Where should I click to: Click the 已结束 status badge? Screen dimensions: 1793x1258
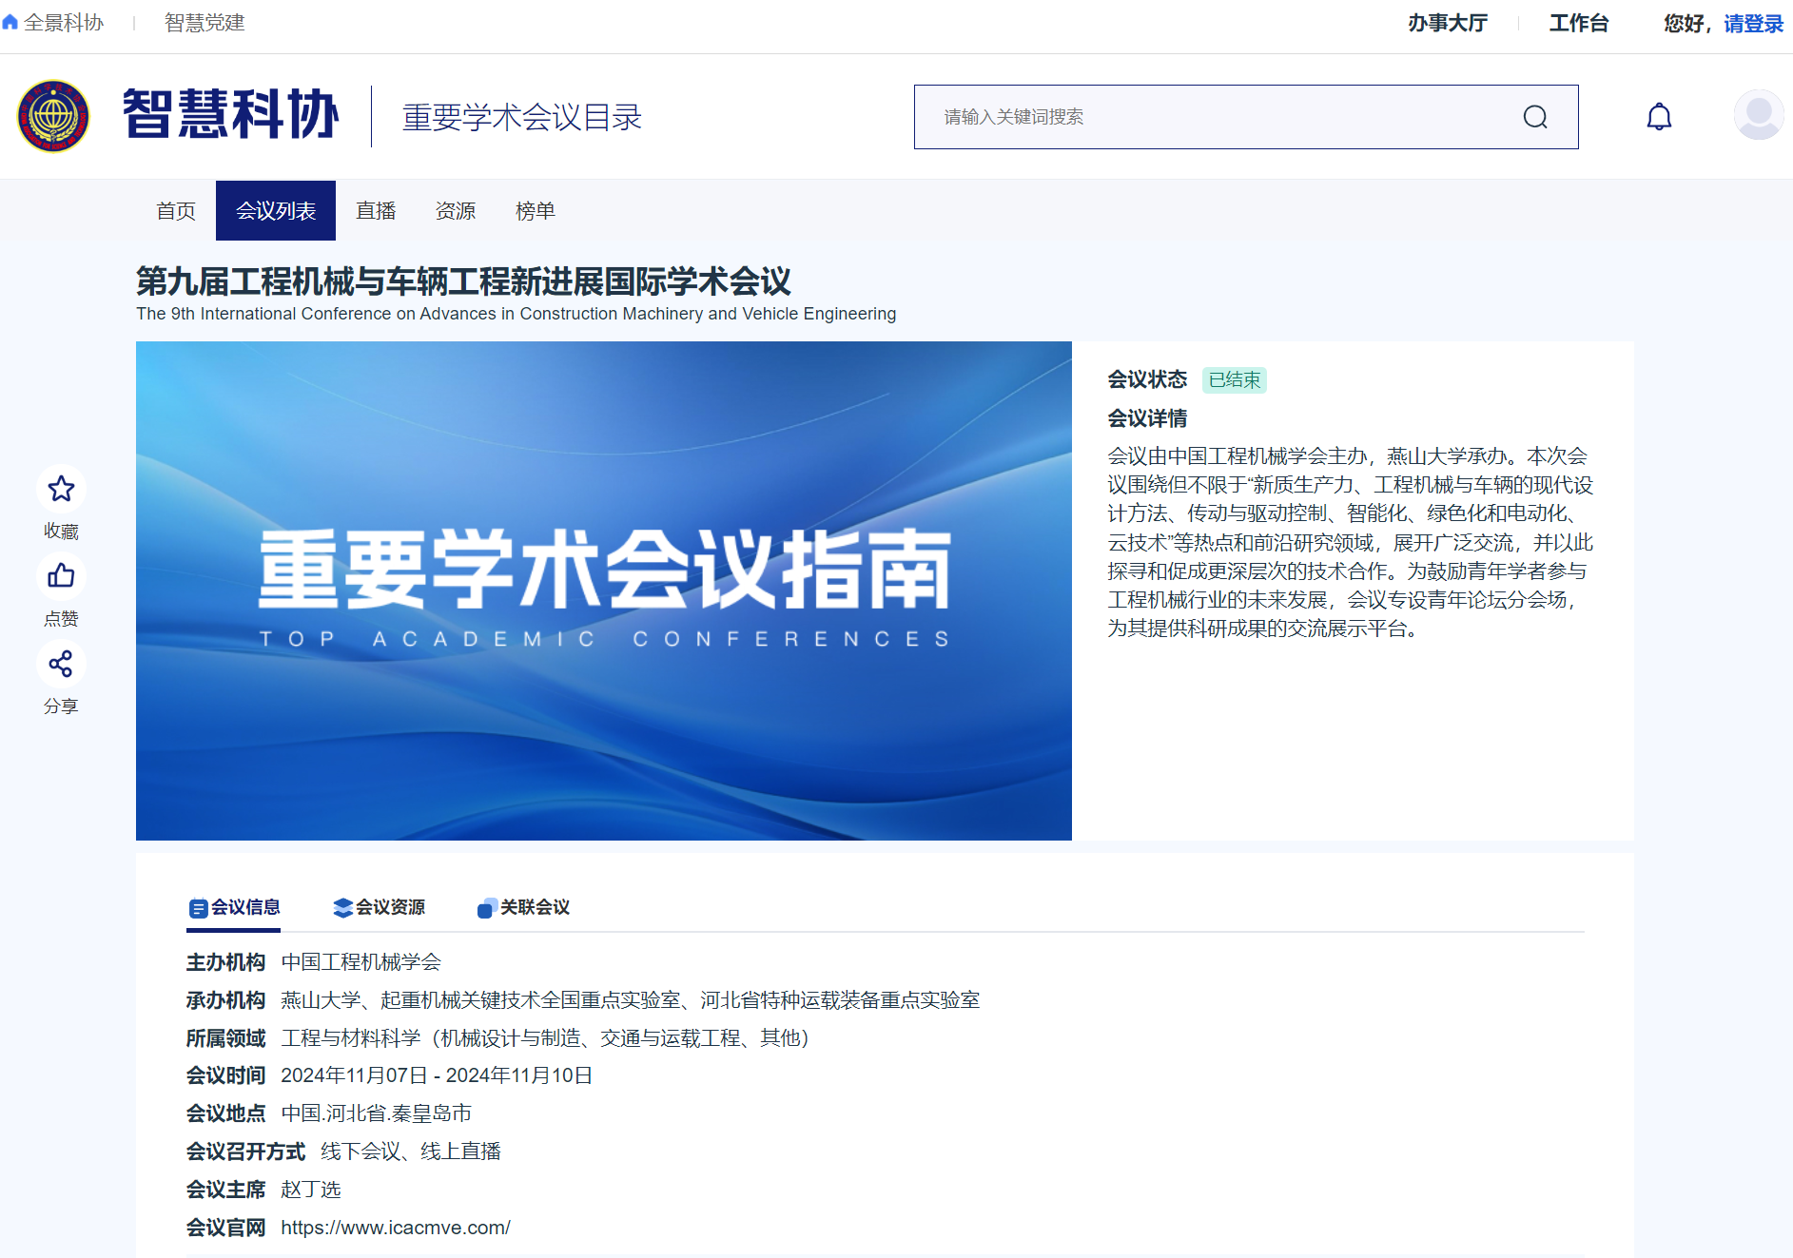[x=1235, y=379]
